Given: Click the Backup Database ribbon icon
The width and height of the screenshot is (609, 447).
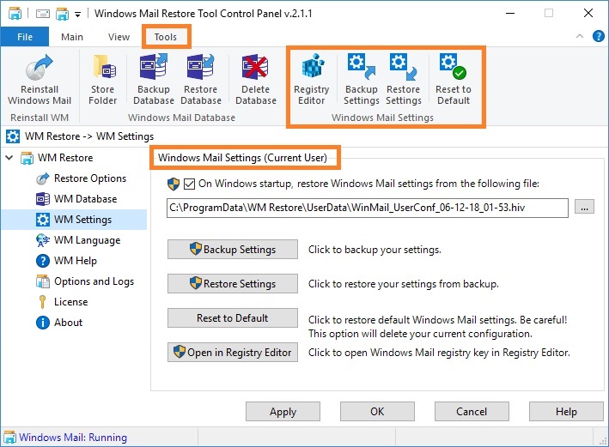Looking at the screenshot, I should (x=154, y=79).
